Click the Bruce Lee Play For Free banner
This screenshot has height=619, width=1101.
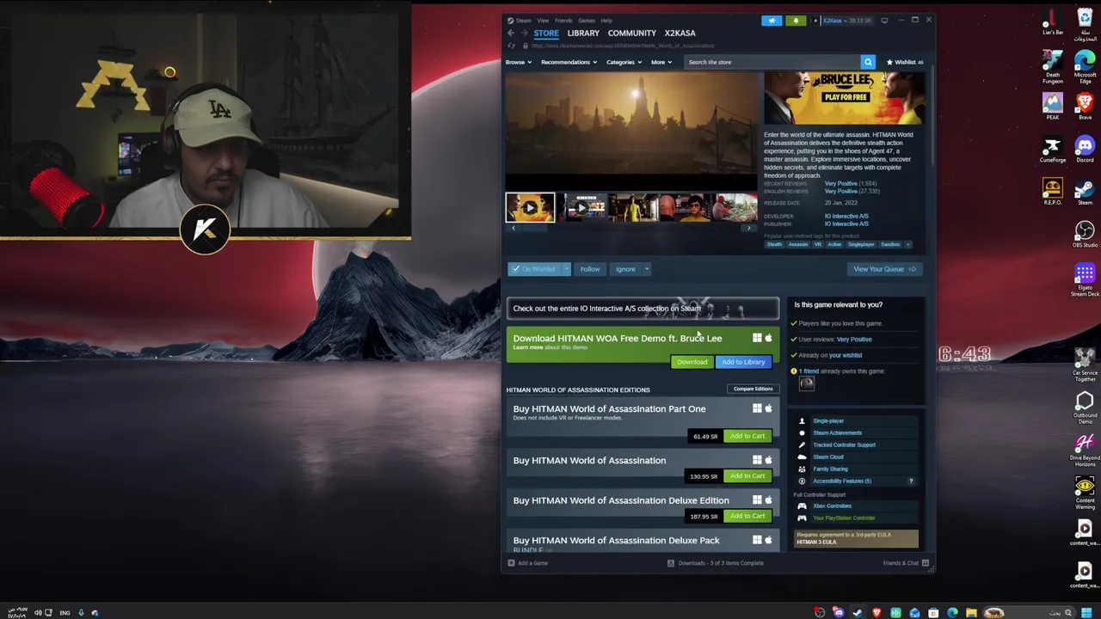point(845,98)
